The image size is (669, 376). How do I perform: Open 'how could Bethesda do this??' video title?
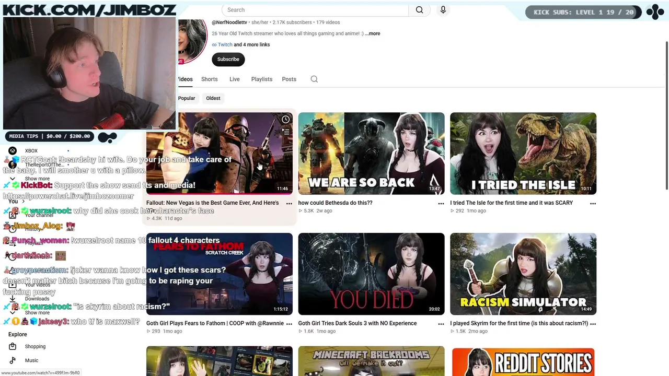(335, 203)
